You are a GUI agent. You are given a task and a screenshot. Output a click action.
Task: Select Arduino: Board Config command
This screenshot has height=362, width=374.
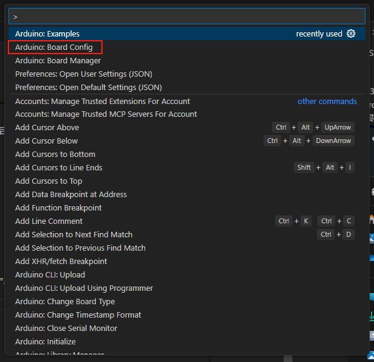(x=187, y=47)
